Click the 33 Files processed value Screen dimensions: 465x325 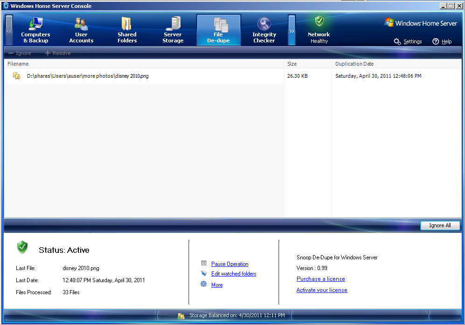(x=71, y=292)
